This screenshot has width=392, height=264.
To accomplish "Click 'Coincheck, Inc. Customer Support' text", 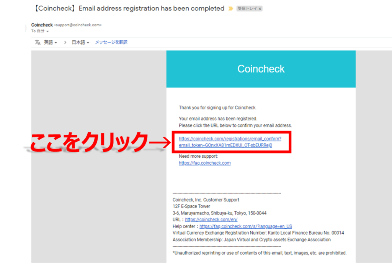I will point(206,200).
